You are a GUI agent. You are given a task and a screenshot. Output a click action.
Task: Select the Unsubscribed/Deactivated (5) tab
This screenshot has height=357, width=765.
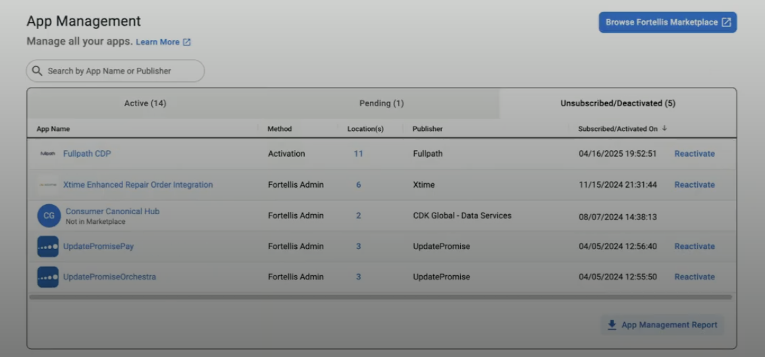click(618, 103)
